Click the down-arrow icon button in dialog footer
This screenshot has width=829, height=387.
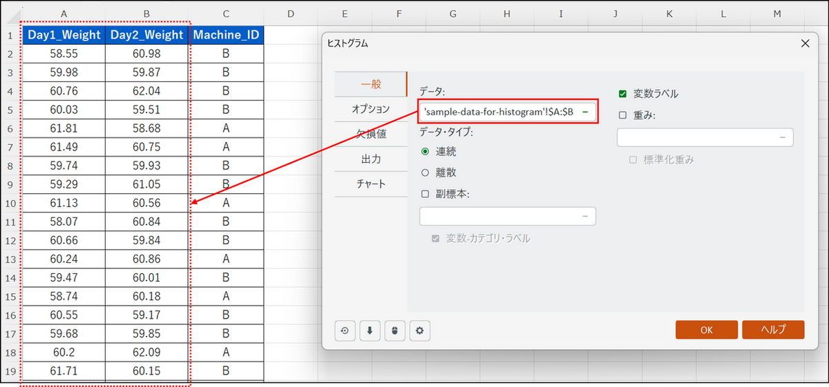click(370, 330)
